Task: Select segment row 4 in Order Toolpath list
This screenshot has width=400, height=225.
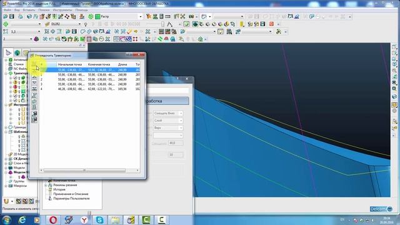Action: coord(89,89)
